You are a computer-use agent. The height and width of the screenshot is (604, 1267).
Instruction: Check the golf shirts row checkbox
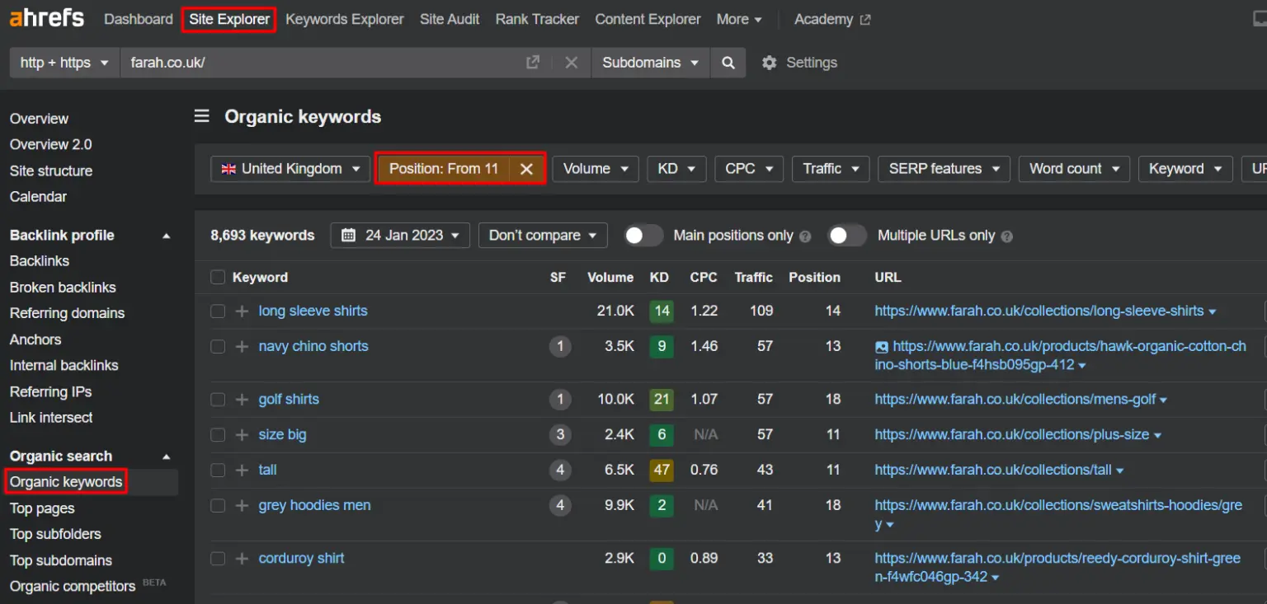(218, 400)
